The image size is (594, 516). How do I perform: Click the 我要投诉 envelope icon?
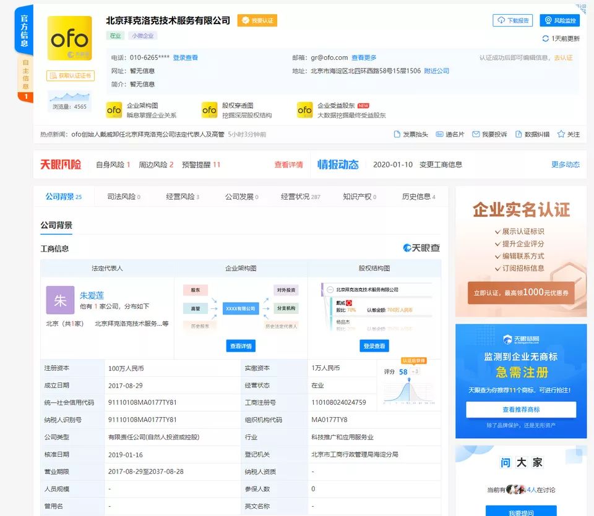(x=476, y=134)
